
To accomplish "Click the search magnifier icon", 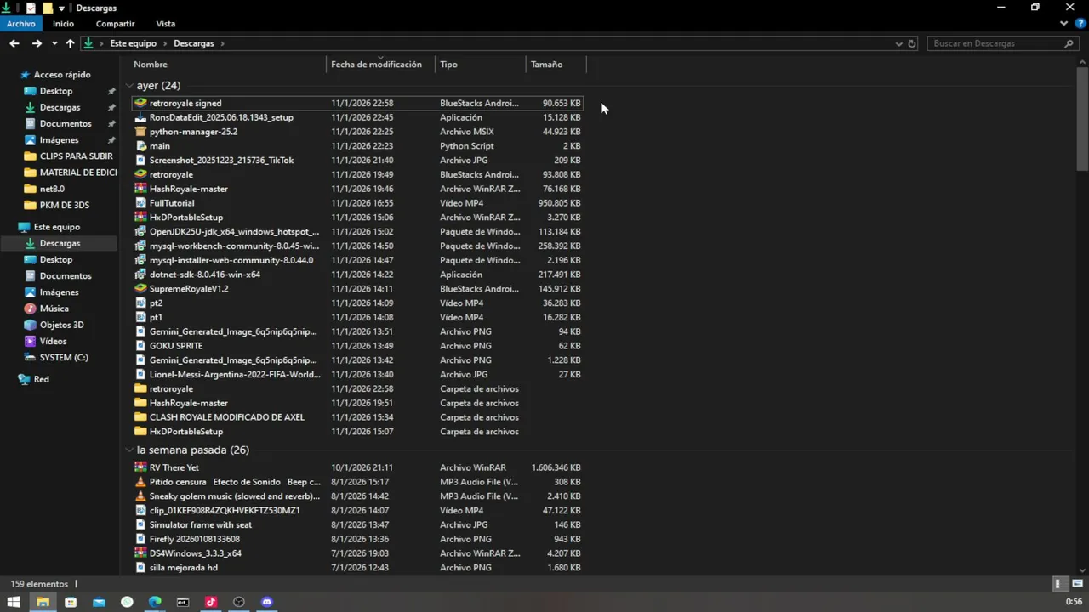I will pyautogui.click(x=1069, y=43).
